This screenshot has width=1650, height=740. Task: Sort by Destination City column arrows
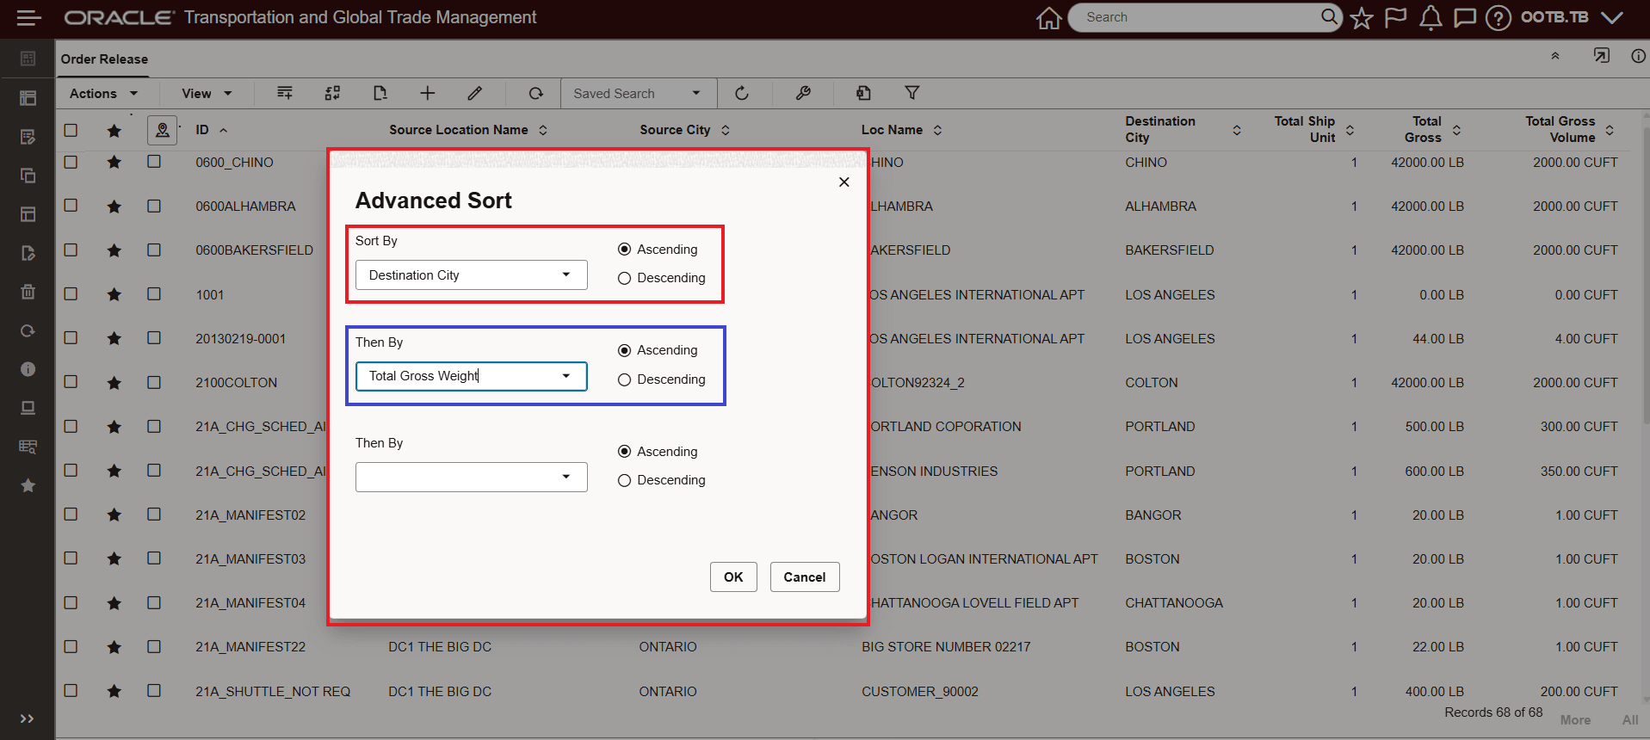pos(1237,130)
